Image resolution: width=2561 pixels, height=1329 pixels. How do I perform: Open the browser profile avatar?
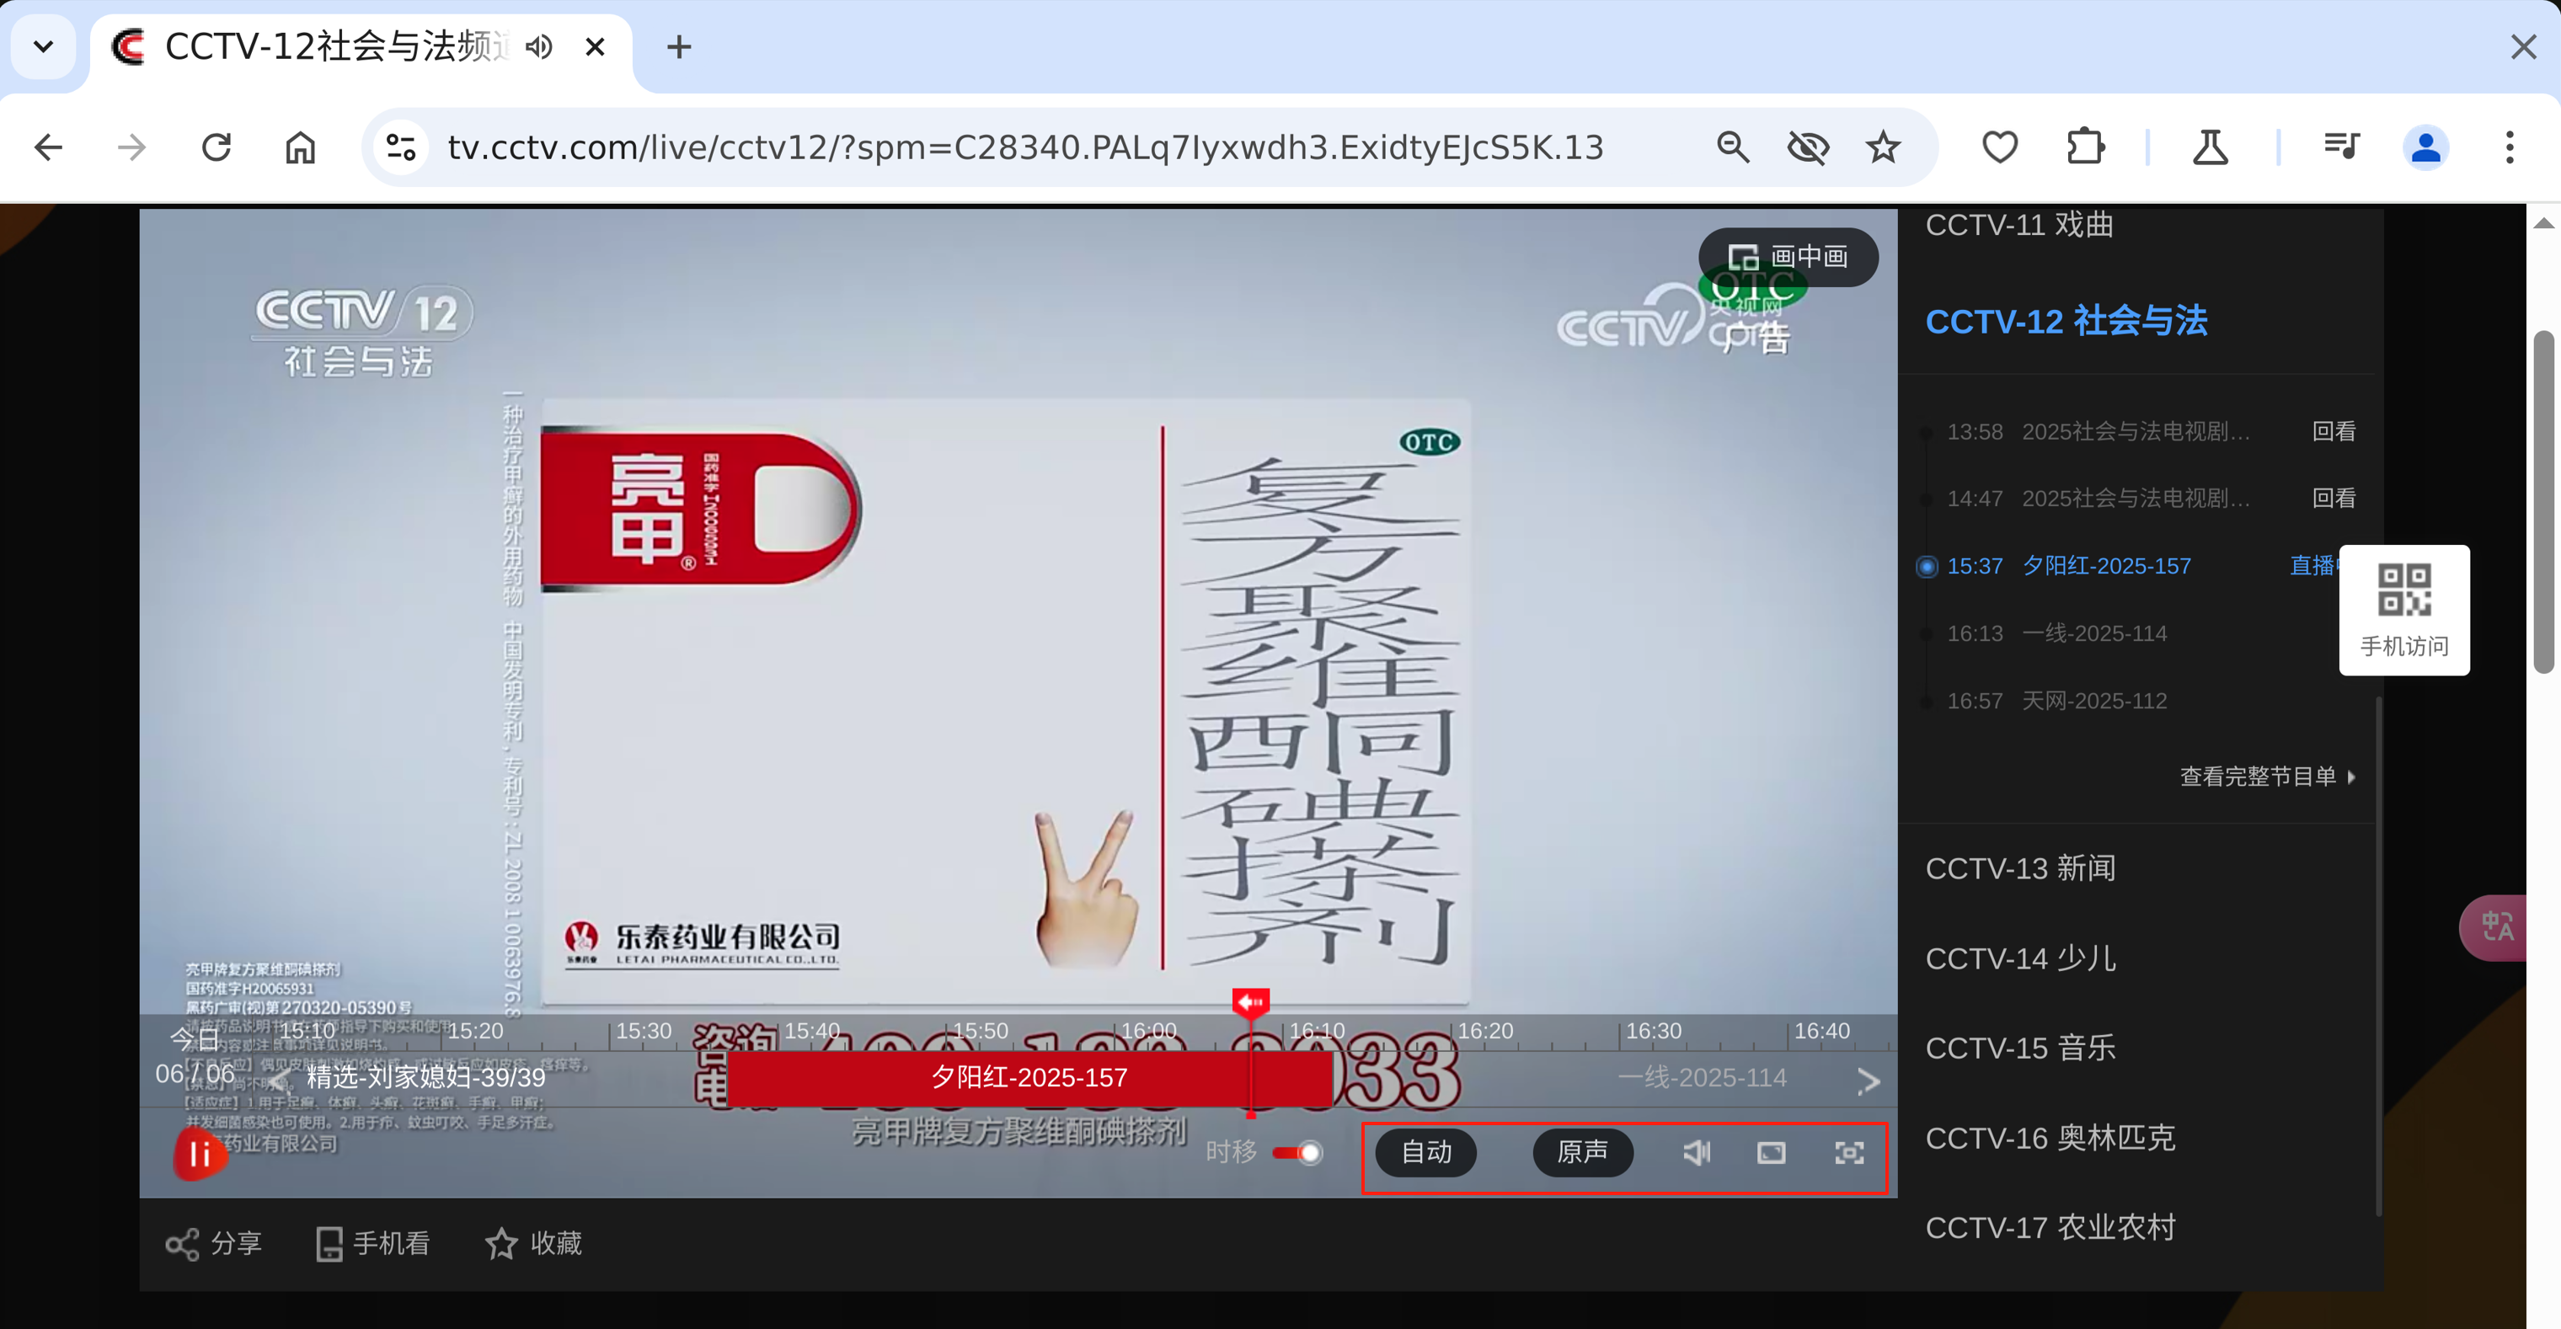[x=2426, y=148]
